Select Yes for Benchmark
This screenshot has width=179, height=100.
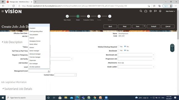[119, 51]
